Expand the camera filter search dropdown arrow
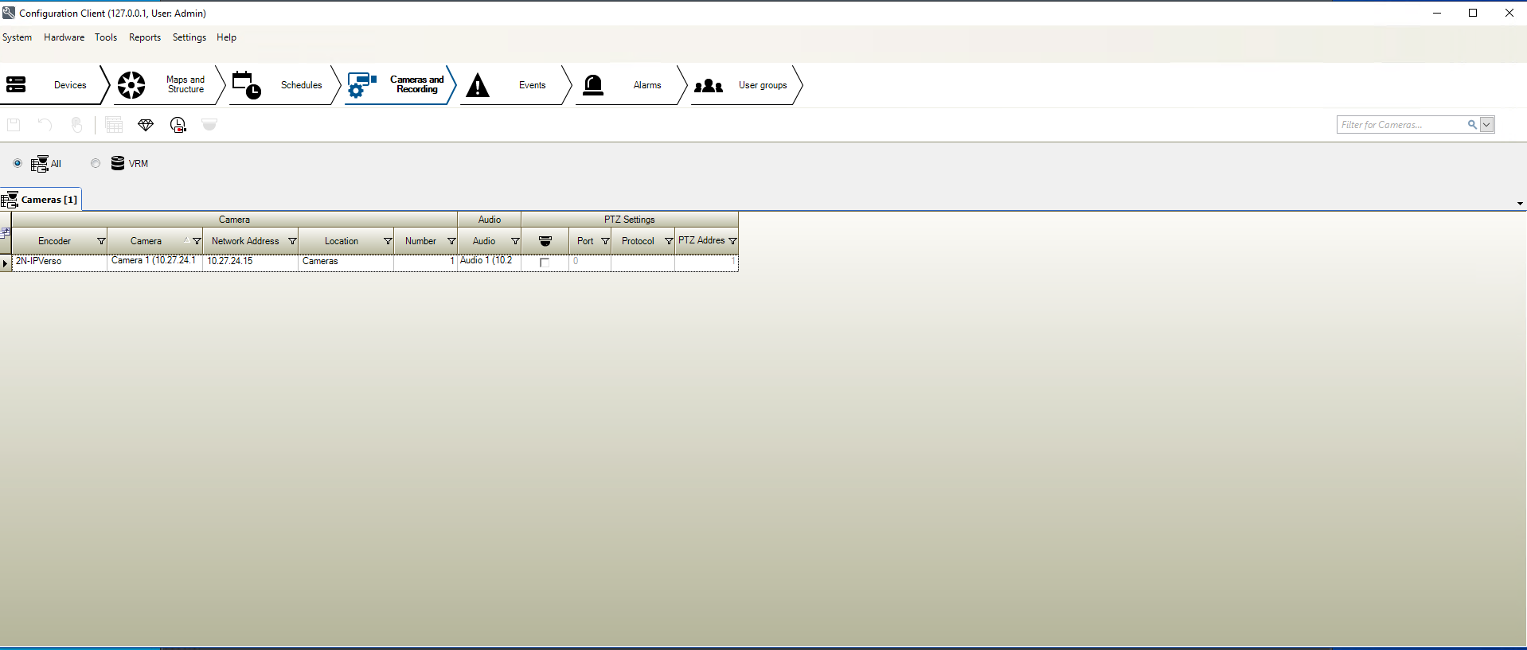 1486,125
